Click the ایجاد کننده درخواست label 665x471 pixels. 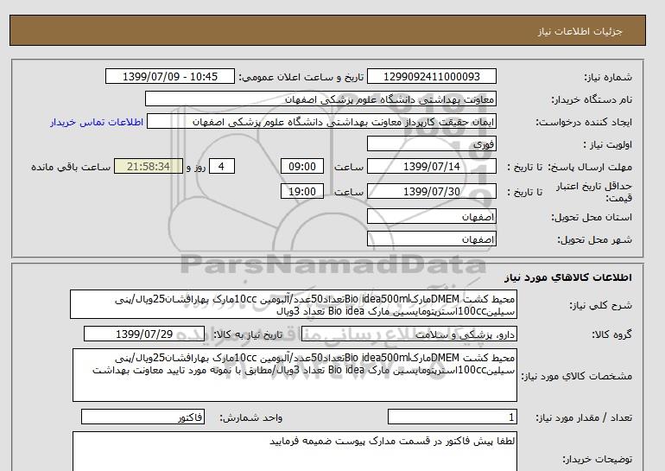pos(584,122)
